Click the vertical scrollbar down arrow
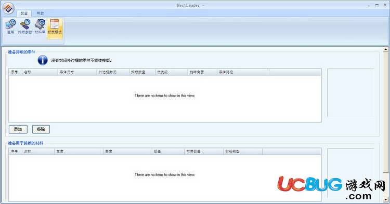This screenshot has height=204, width=390. coord(385,199)
